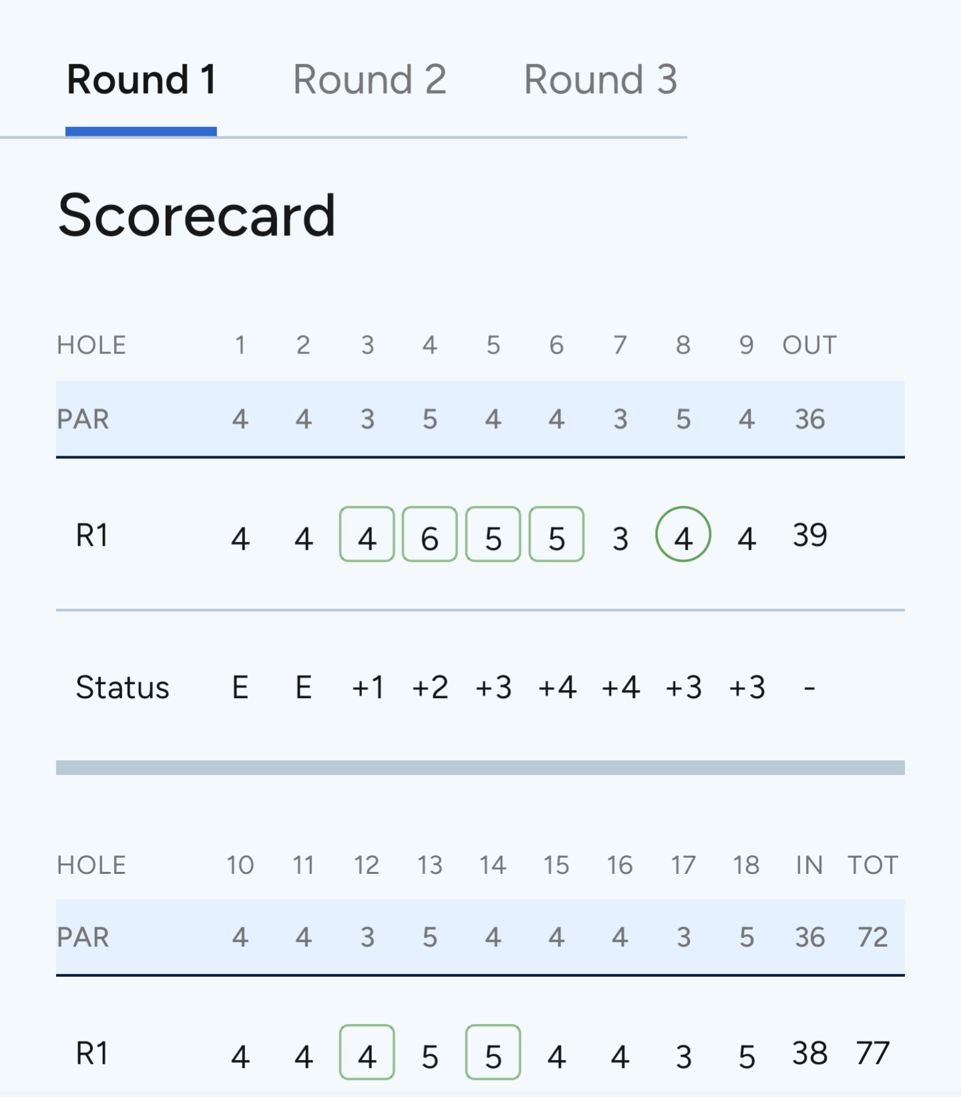Click the boxed 5 score on hole 5

(493, 534)
